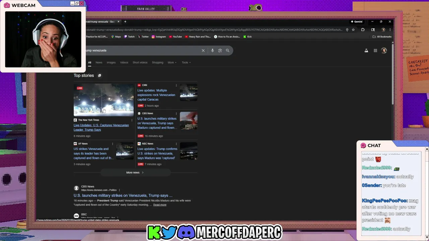Open the AP News story thumbnail
The image size is (429, 241).
[x=125, y=151]
